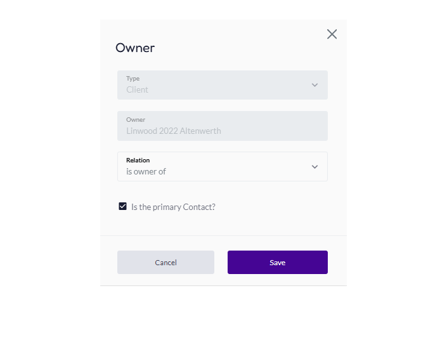Expand the Type dropdown chevron
The height and width of the screenshot is (347, 447).
click(x=314, y=85)
